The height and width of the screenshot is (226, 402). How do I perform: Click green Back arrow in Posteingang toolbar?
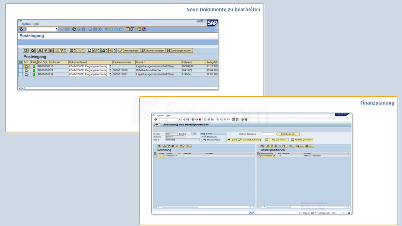coord(74,29)
